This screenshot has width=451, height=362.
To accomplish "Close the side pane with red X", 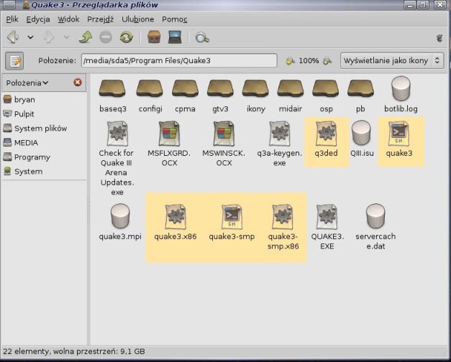I will pyautogui.click(x=78, y=83).
